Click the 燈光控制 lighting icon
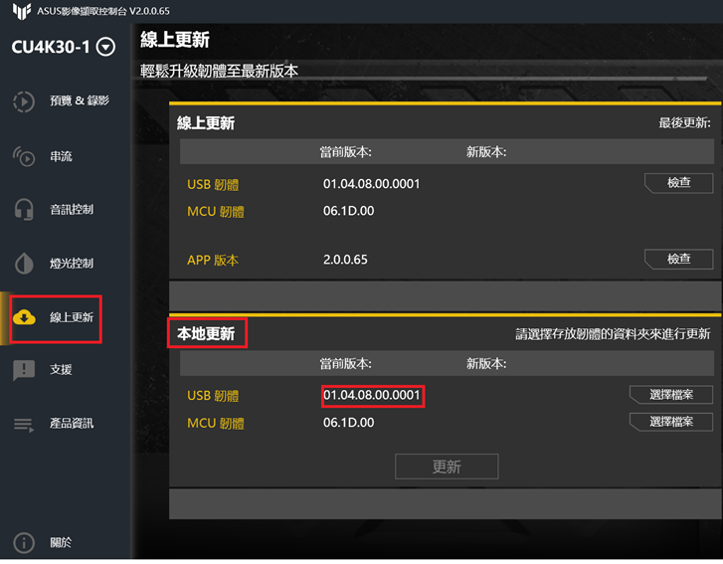The height and width of the screenshot is (564, 723). 24,264
